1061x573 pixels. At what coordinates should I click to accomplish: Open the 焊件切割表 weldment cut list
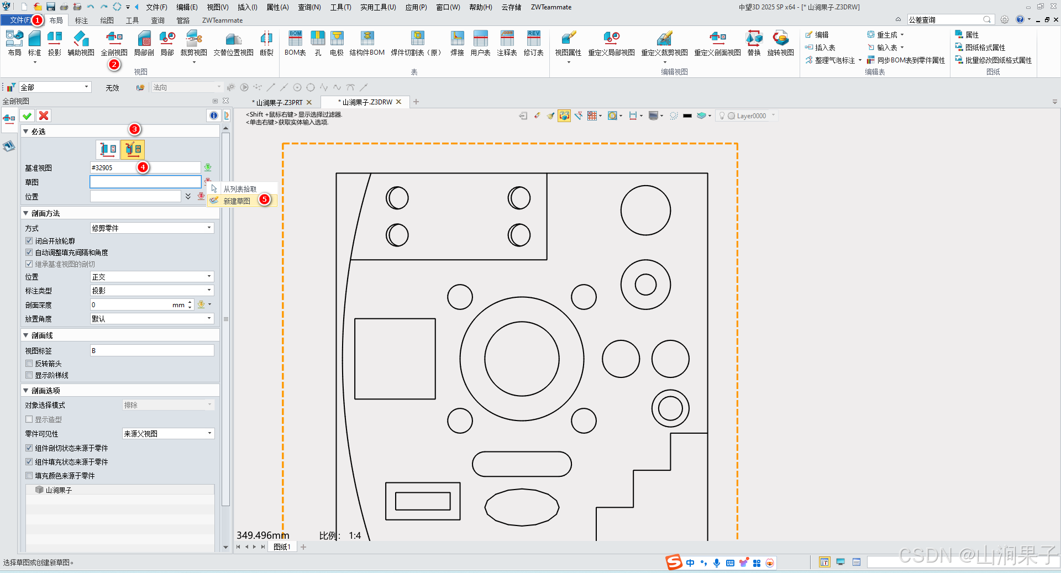[x=418, y=43]
